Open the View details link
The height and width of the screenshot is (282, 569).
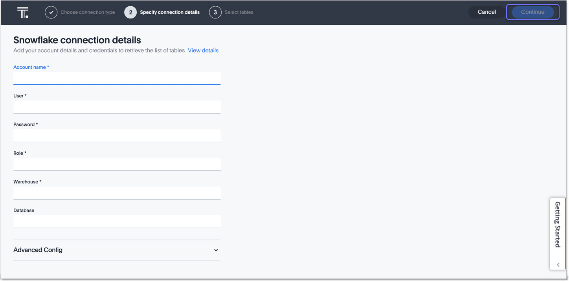pos(203,50)
